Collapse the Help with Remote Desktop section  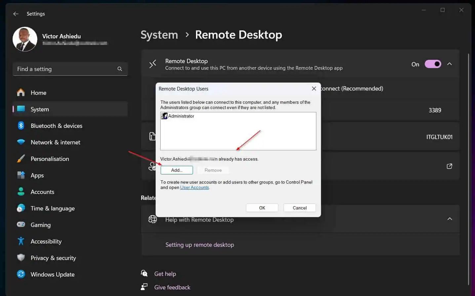point(450,219)
